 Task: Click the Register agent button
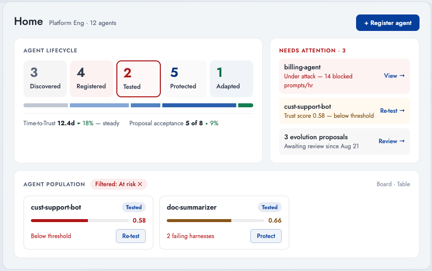(x=388, y=23)
